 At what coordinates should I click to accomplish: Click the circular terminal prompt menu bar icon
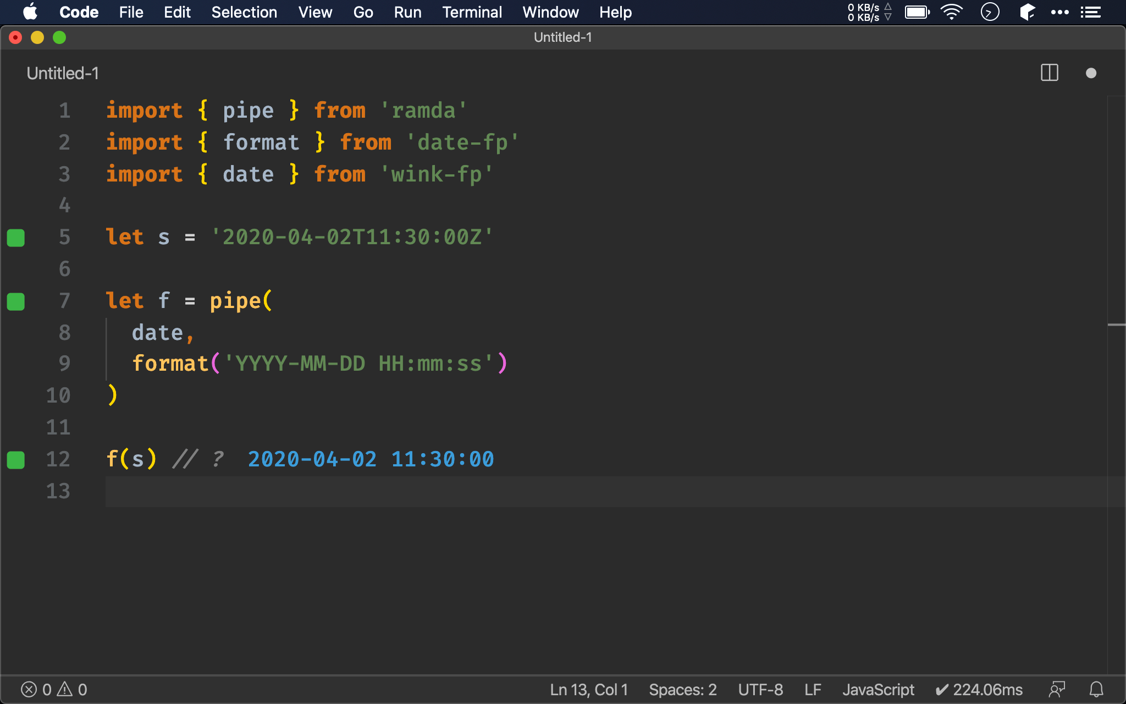[x=990, y=12]
